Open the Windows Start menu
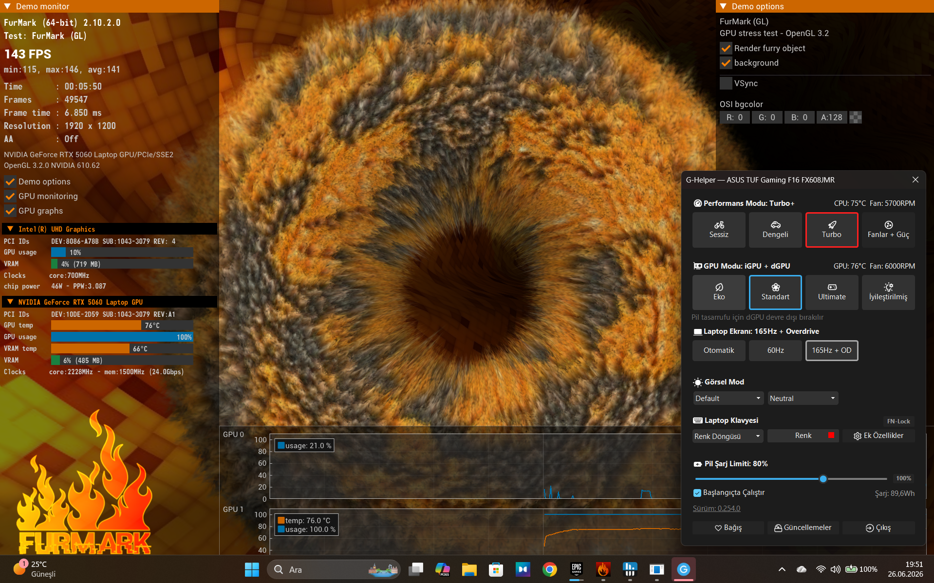934x583 pixels. (252, 569)
